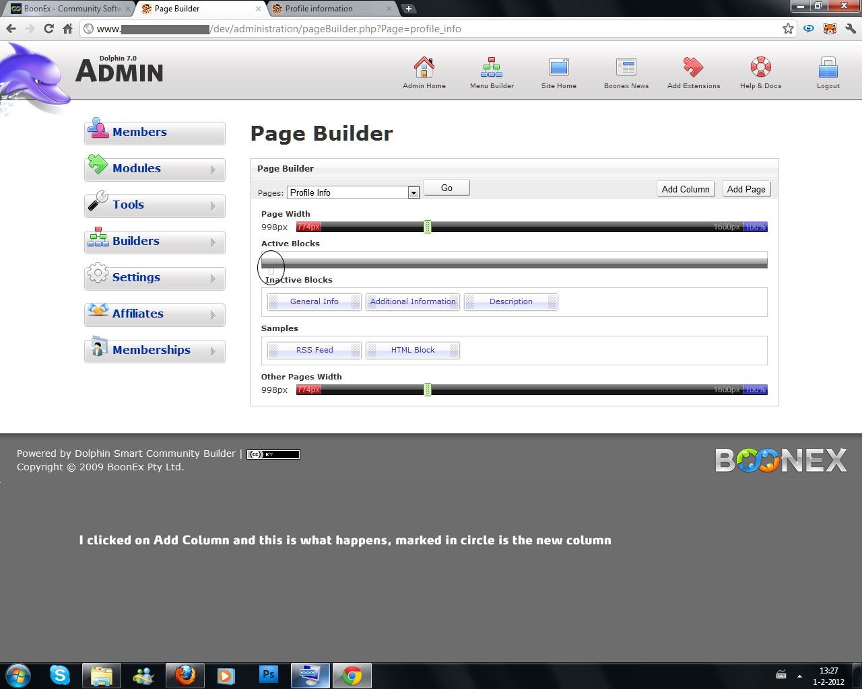
Task: Open the Menu Builder header icon
Action: (492, 73)
